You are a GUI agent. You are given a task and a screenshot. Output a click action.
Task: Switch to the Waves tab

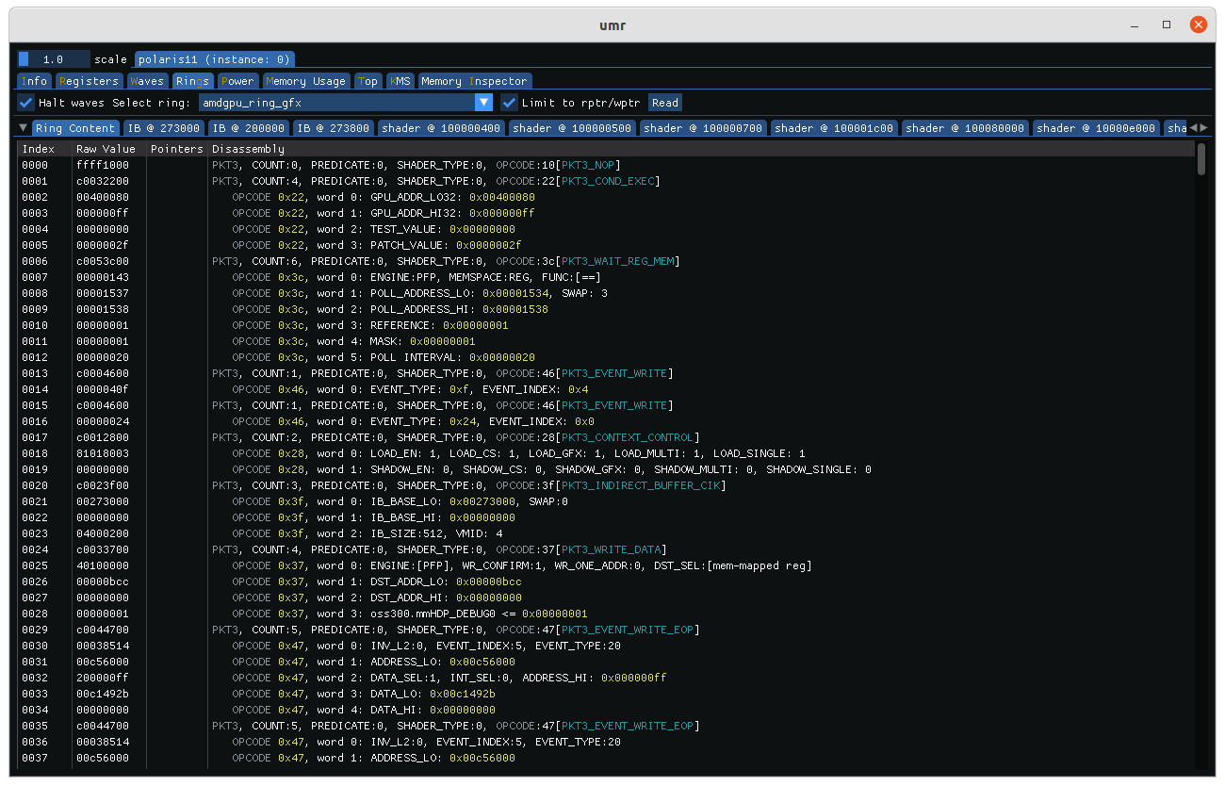(147, 81)
